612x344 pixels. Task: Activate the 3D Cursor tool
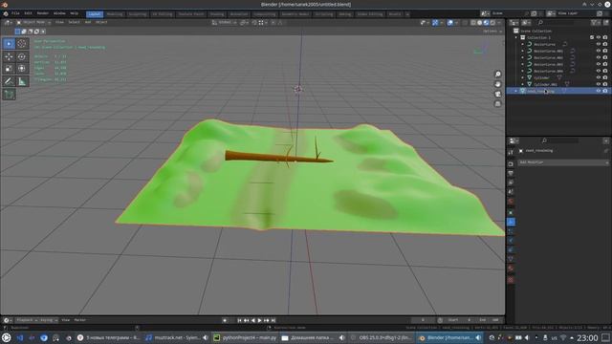tap(22, 44)
